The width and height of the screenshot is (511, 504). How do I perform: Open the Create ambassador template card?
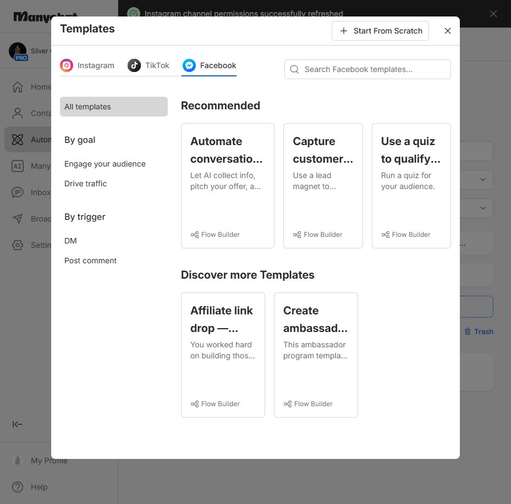tap(316, 355)
